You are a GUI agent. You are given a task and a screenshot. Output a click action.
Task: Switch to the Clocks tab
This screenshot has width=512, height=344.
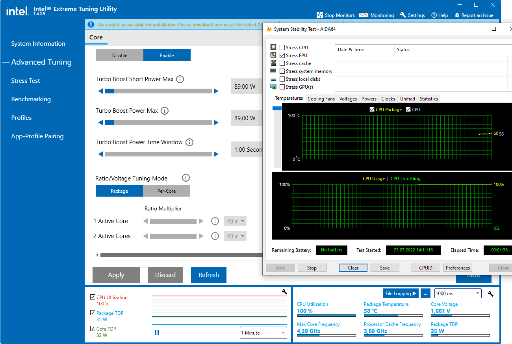(x=388, y=99)
